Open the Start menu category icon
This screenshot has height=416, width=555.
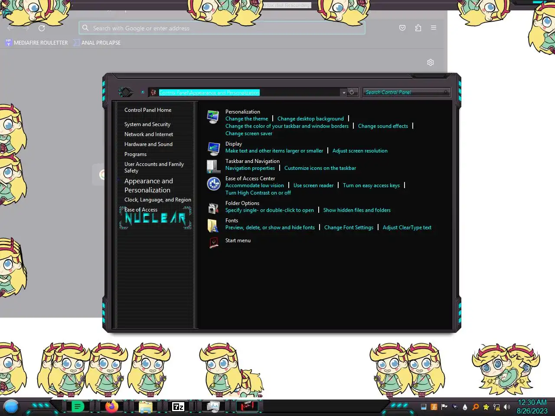click(214, 242)
